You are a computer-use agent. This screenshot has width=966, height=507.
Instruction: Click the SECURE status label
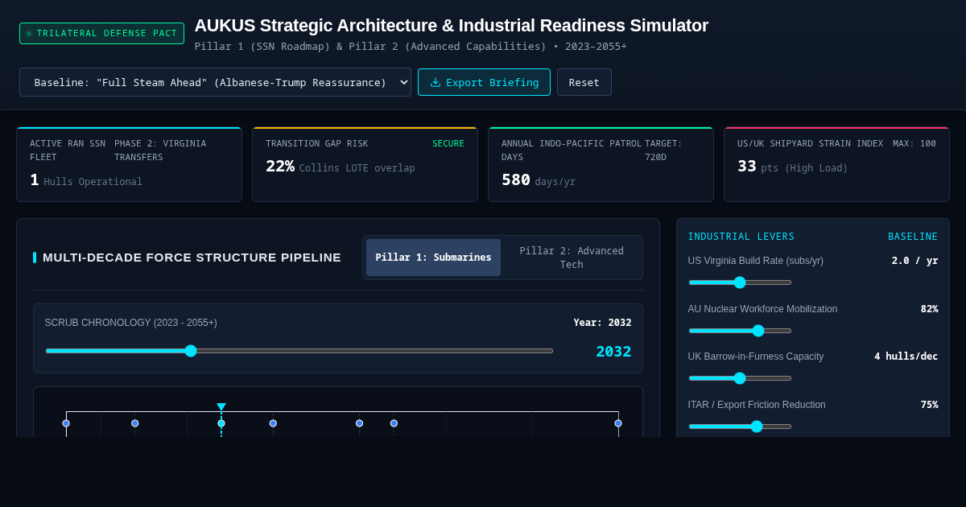(x=448, y=143)
